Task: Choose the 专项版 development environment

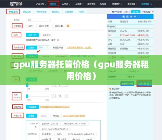Action: (x=56, y=116)
